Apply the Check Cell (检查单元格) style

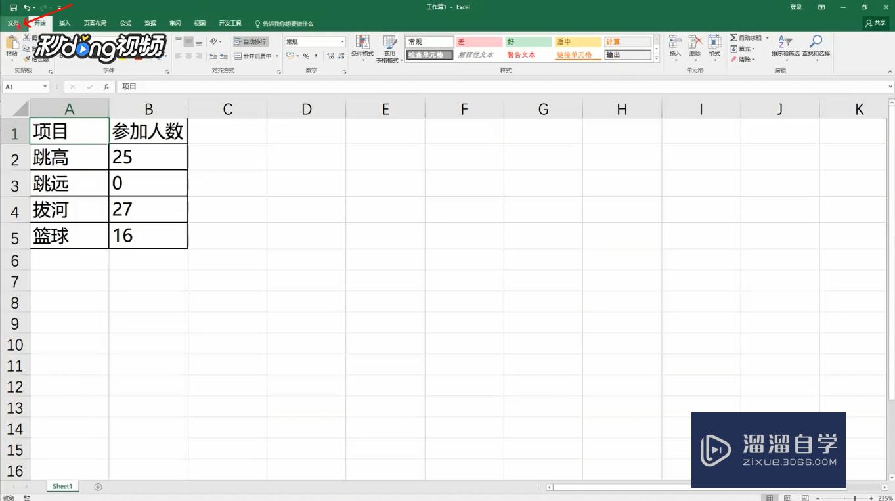[429, 55]
